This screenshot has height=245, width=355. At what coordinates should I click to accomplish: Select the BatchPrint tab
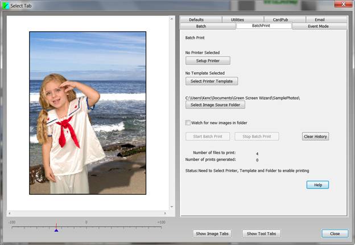(263, 26)
